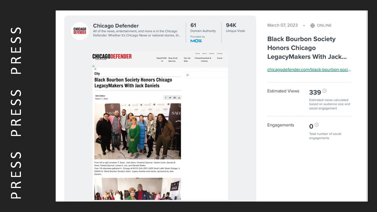Open the Contact menu item
The height and width of the screenshot is (212, 377).
pos(220,53)
